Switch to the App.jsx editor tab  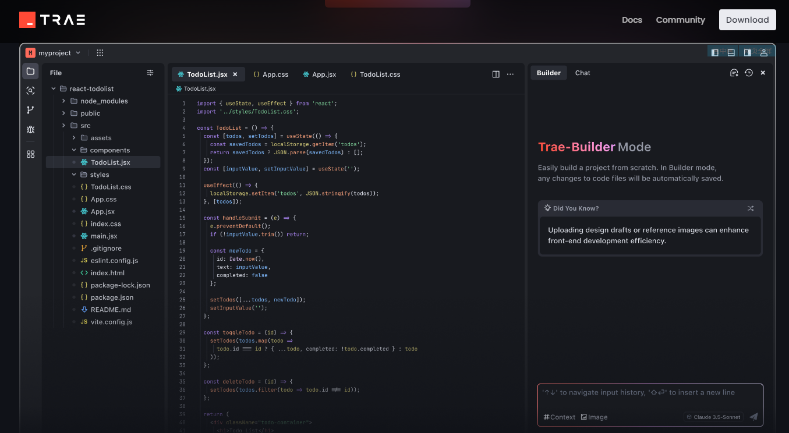(x=320, y=74)
